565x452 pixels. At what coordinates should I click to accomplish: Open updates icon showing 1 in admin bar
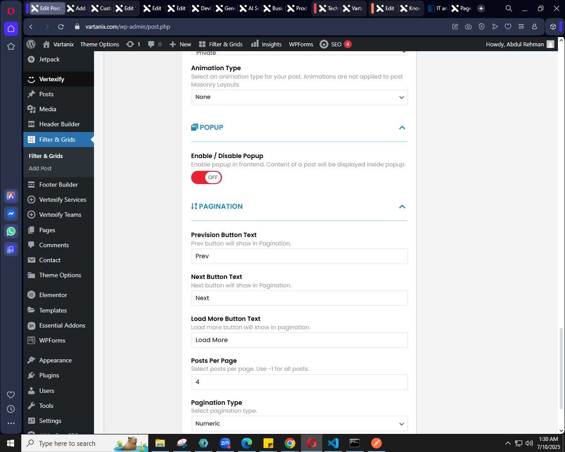point(133,44)
